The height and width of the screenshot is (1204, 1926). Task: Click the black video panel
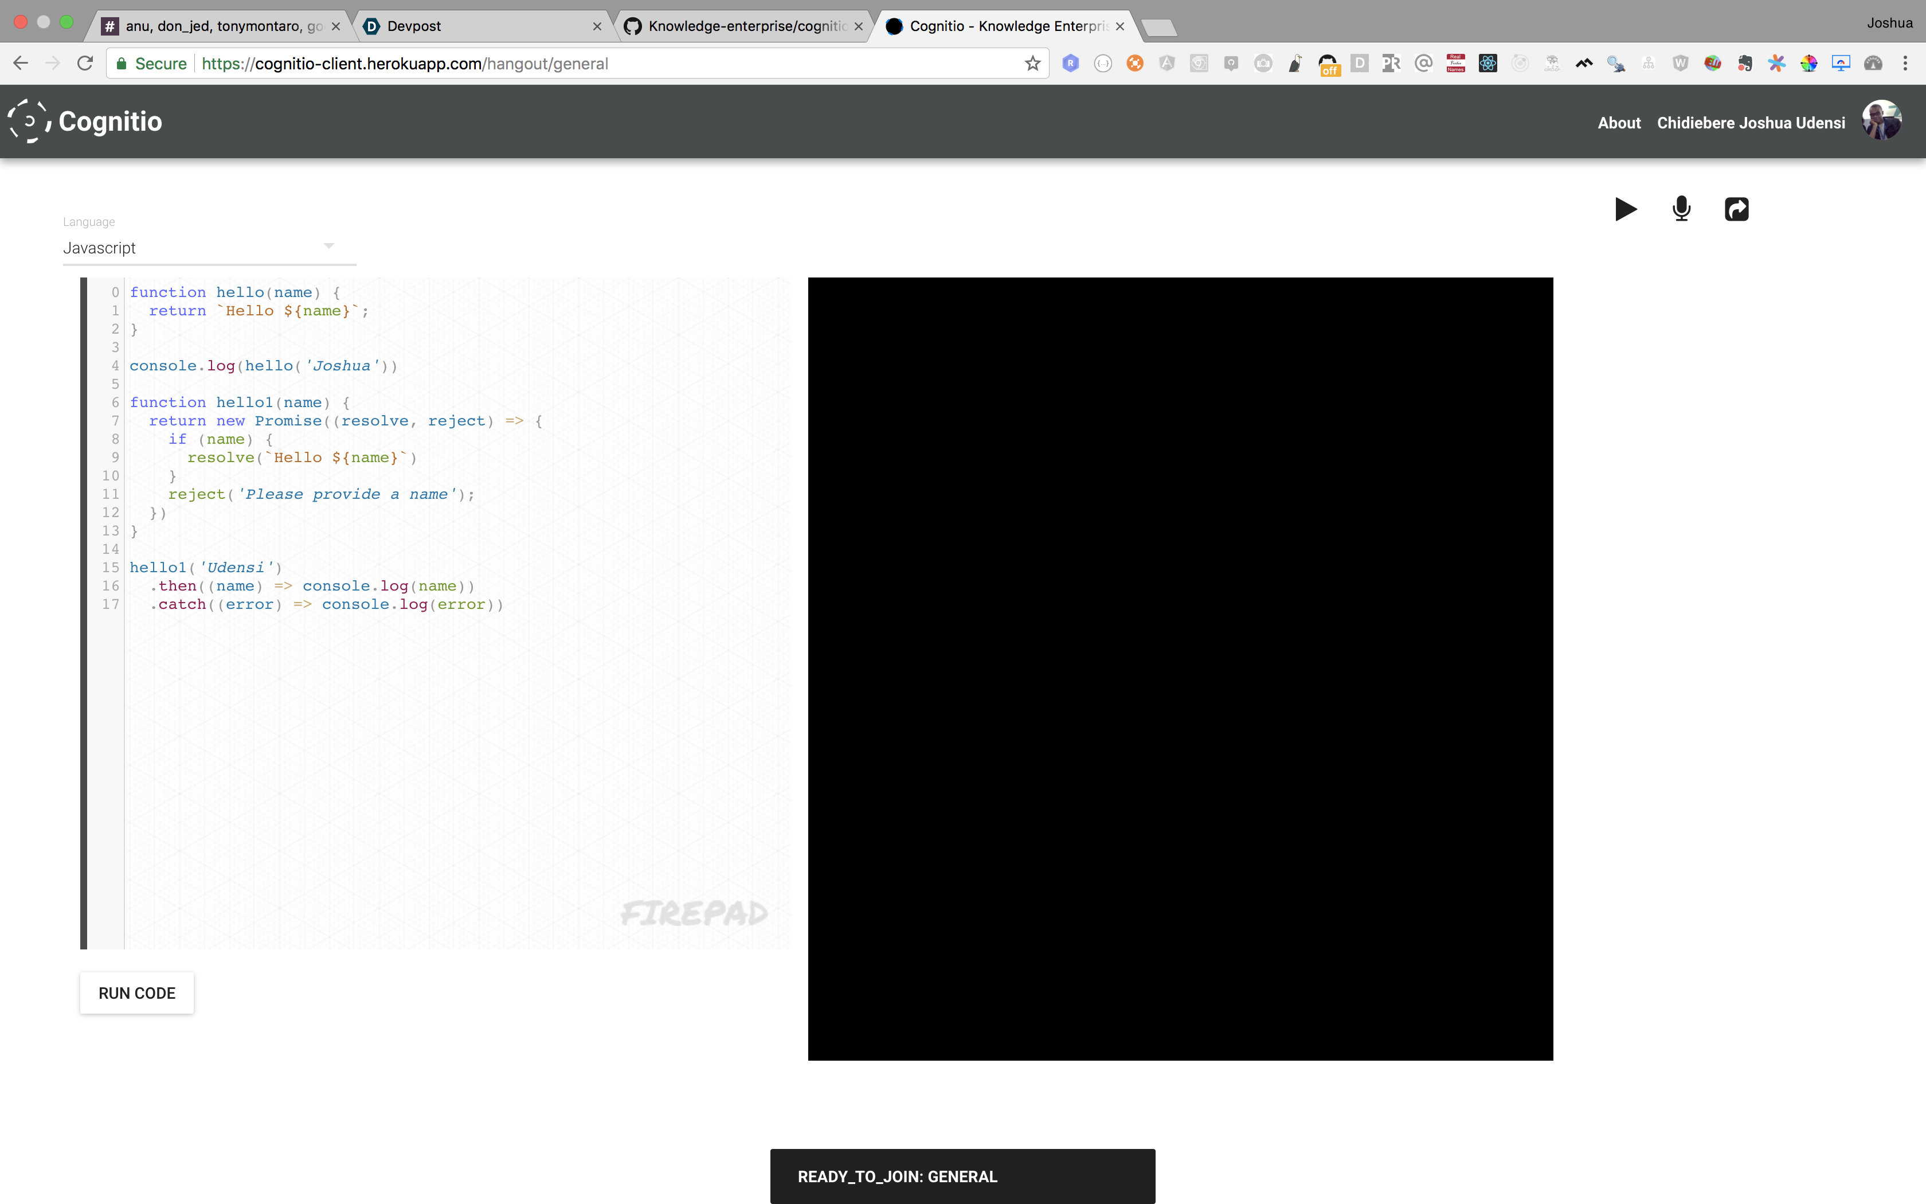coord(1180,668)
